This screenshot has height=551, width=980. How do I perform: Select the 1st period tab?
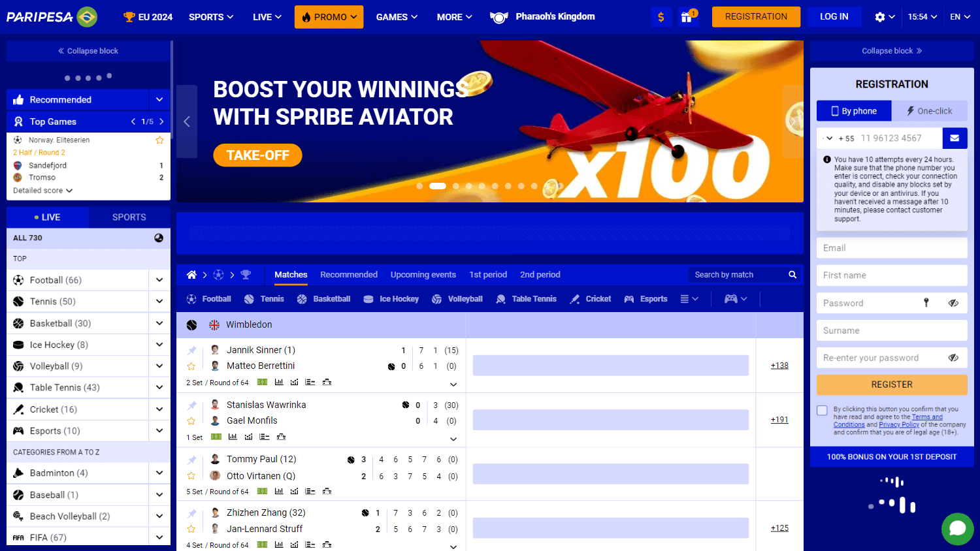tap(488, 275)
